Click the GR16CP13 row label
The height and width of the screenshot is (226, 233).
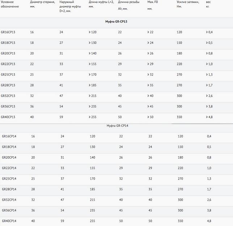coord(8,32)
